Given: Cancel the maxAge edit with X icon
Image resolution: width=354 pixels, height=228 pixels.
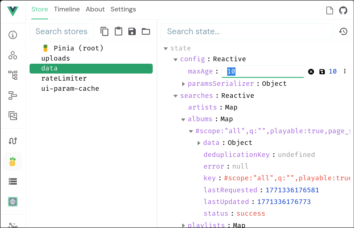Looking at the screenshot, I should click(x=311, y=72).
